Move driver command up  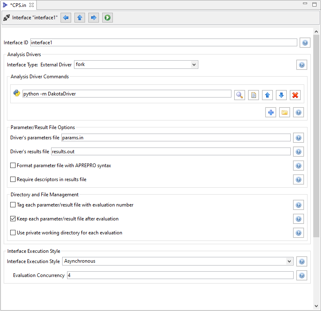(267, 95)
